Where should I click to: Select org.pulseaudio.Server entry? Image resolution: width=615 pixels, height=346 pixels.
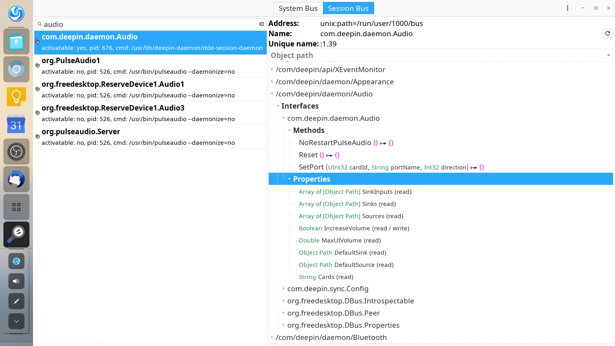[x=151, y=137]
